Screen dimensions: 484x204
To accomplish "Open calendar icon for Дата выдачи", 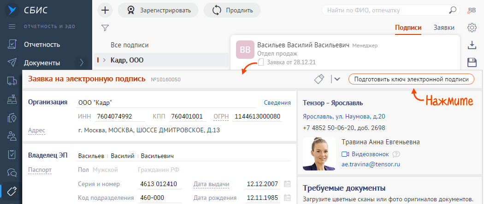I will 287,184.
